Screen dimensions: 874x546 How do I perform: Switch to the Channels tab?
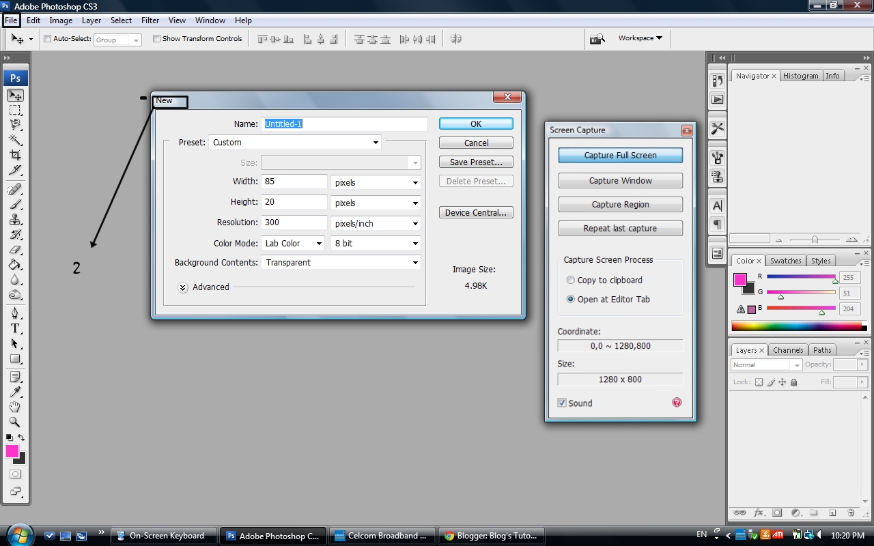point(788,350)
